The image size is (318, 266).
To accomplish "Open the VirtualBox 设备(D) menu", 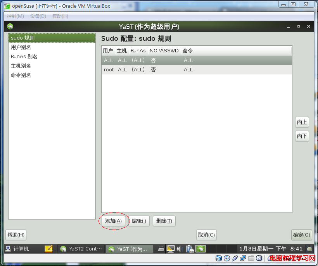I will [38, 16].
